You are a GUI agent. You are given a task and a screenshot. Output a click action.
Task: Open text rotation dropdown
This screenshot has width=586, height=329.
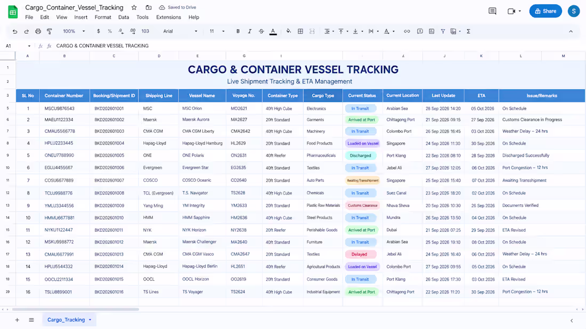[389, 31]
